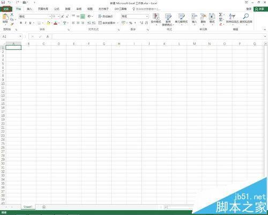The height and width of the screenshot is (215, 268).
Task: Switch to the Data tab
Action: coord(68,9)
